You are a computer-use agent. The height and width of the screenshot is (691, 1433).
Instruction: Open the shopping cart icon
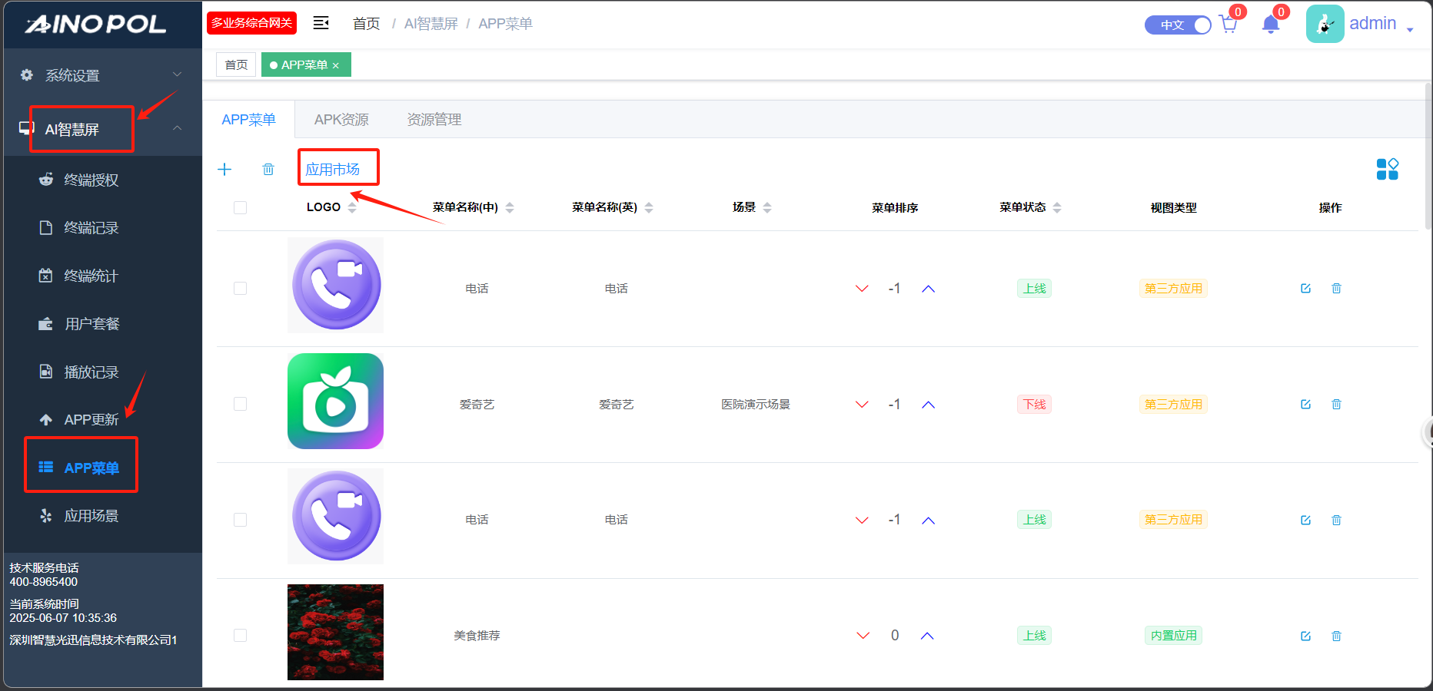coord(1229,25)
